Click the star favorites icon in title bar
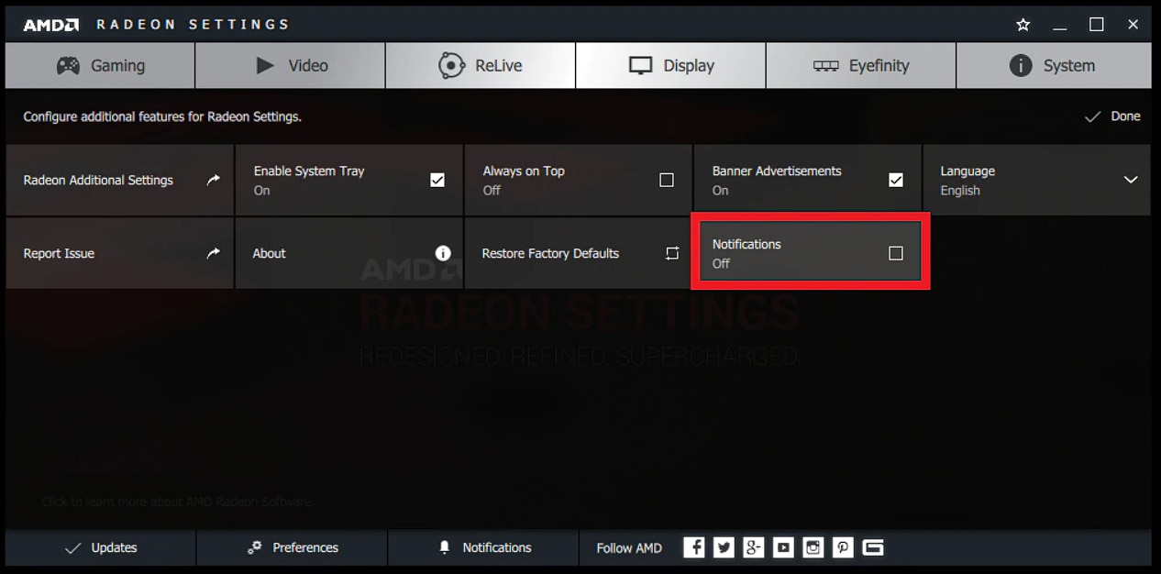Image resolution: width=1161 pixels, height=574 pixels. tap(1023, 25)
